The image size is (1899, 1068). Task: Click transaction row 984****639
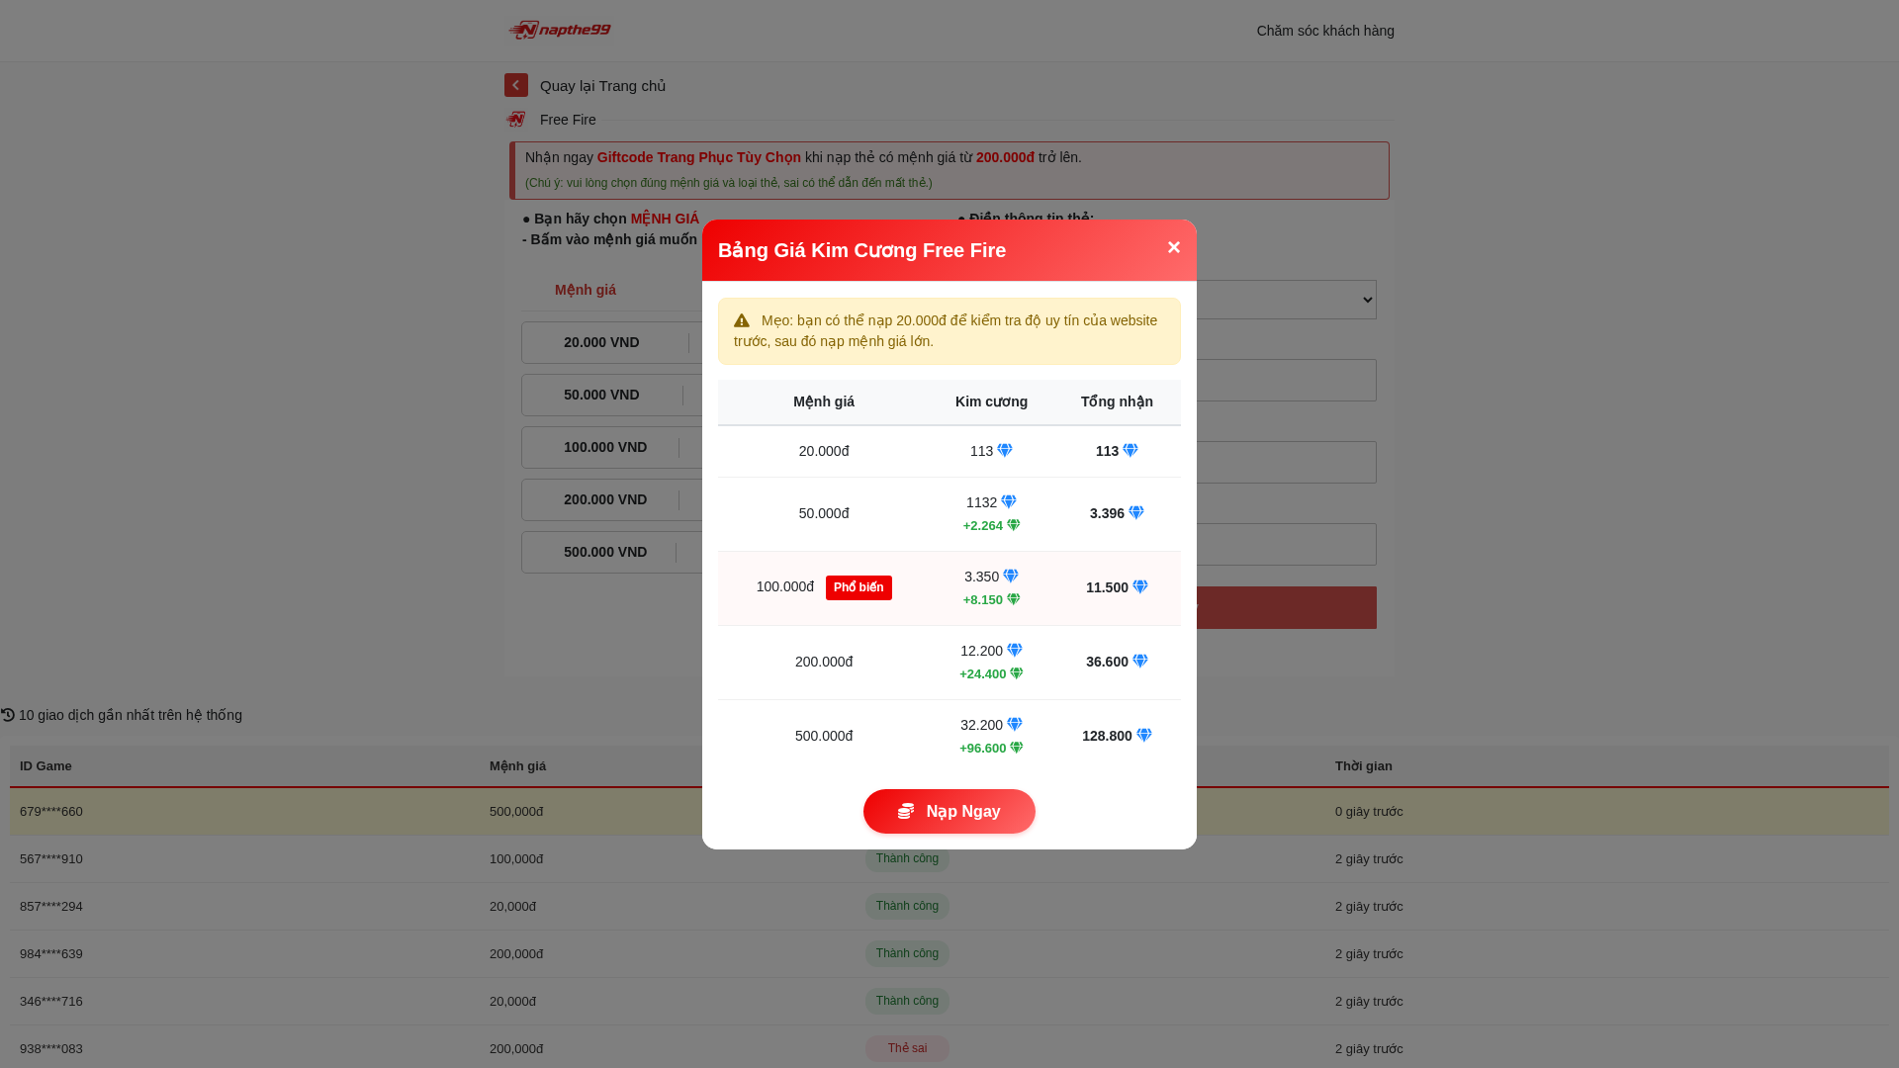949,954
